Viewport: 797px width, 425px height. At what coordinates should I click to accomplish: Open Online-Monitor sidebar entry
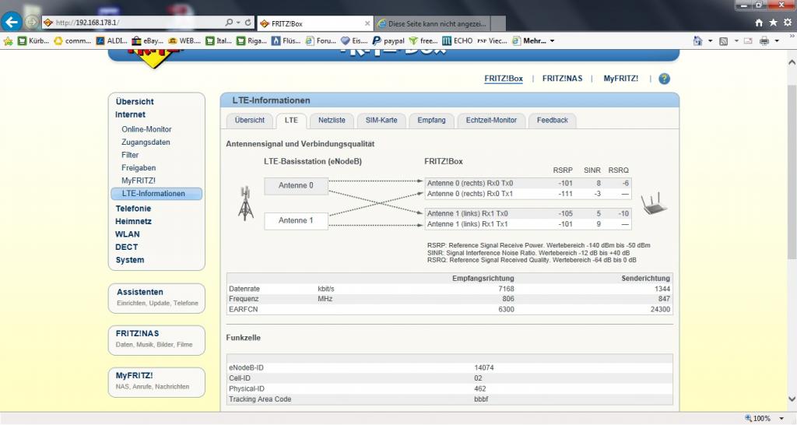146,130
